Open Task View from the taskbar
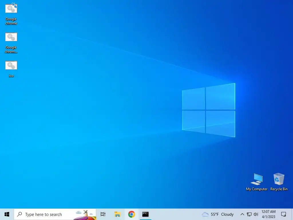Image resolution: width=293 pixels, height=220 pixels. coord(103,214)
